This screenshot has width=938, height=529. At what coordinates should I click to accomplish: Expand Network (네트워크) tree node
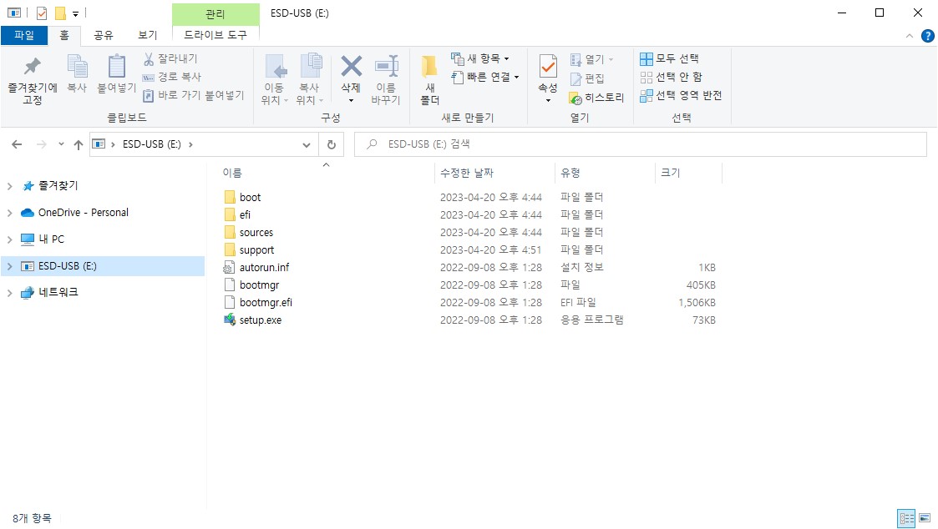coord(9,293)
